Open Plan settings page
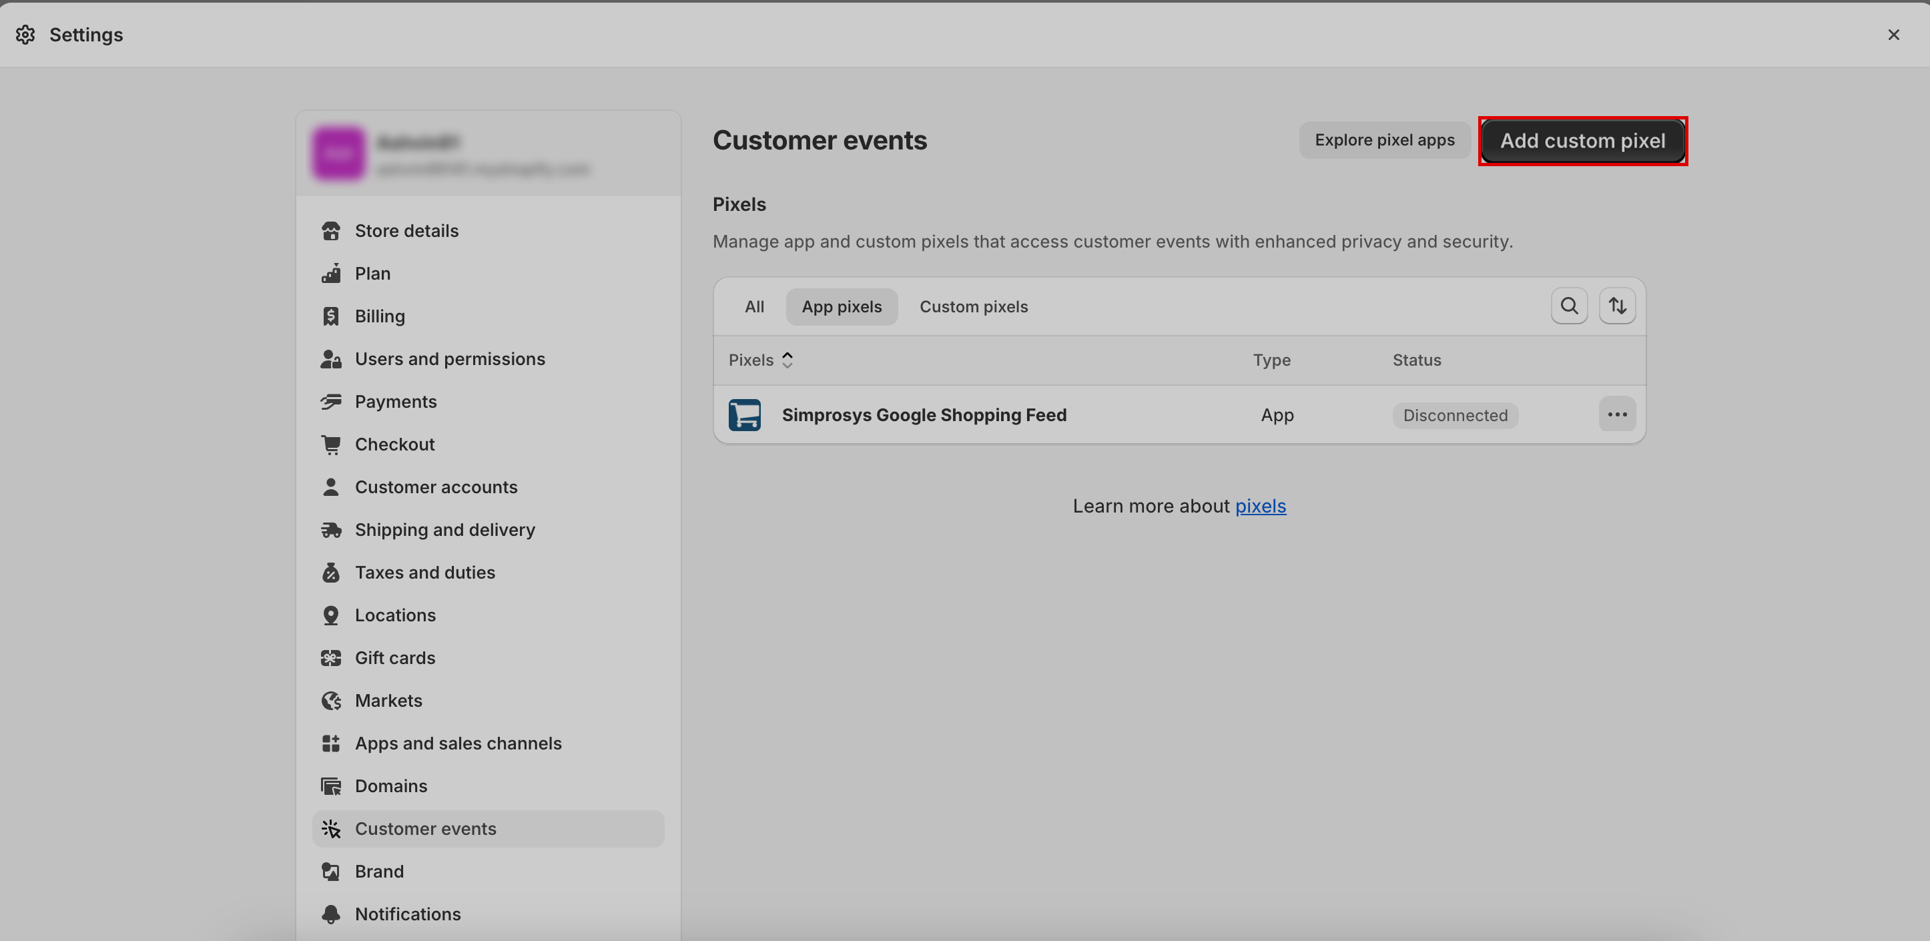Screen dimensions: 1930x941 coord(488,274)
